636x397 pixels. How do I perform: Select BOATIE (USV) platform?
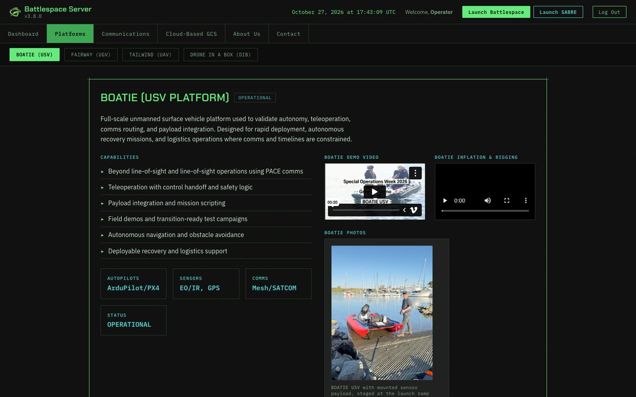(34, 55)
